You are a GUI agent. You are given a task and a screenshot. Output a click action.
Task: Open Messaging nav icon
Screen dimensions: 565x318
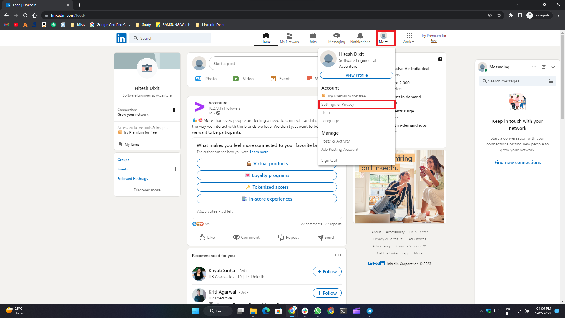pyautogui.click(x=337, y=38)
